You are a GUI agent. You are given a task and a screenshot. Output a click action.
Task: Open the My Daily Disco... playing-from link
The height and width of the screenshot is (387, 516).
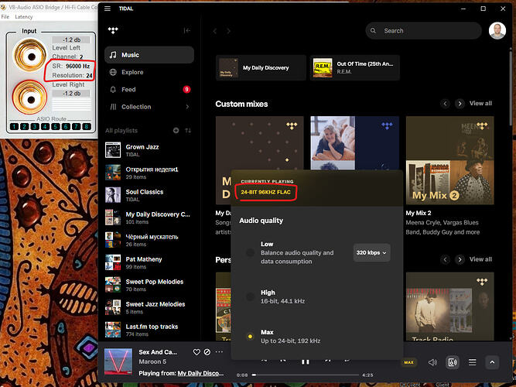tap(200, 373)
